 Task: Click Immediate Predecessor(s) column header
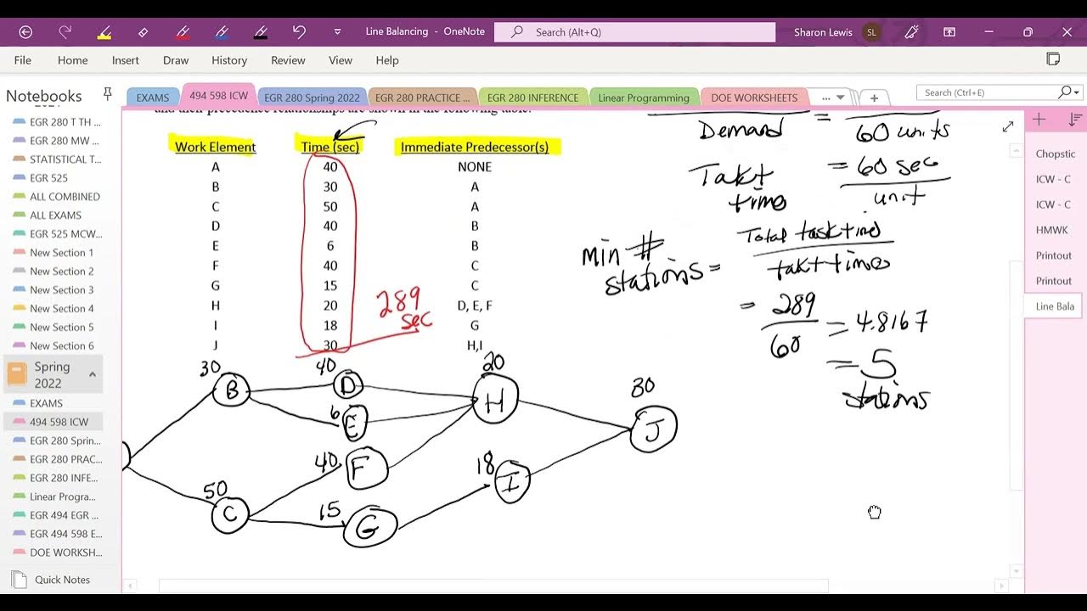click(475, 147)
